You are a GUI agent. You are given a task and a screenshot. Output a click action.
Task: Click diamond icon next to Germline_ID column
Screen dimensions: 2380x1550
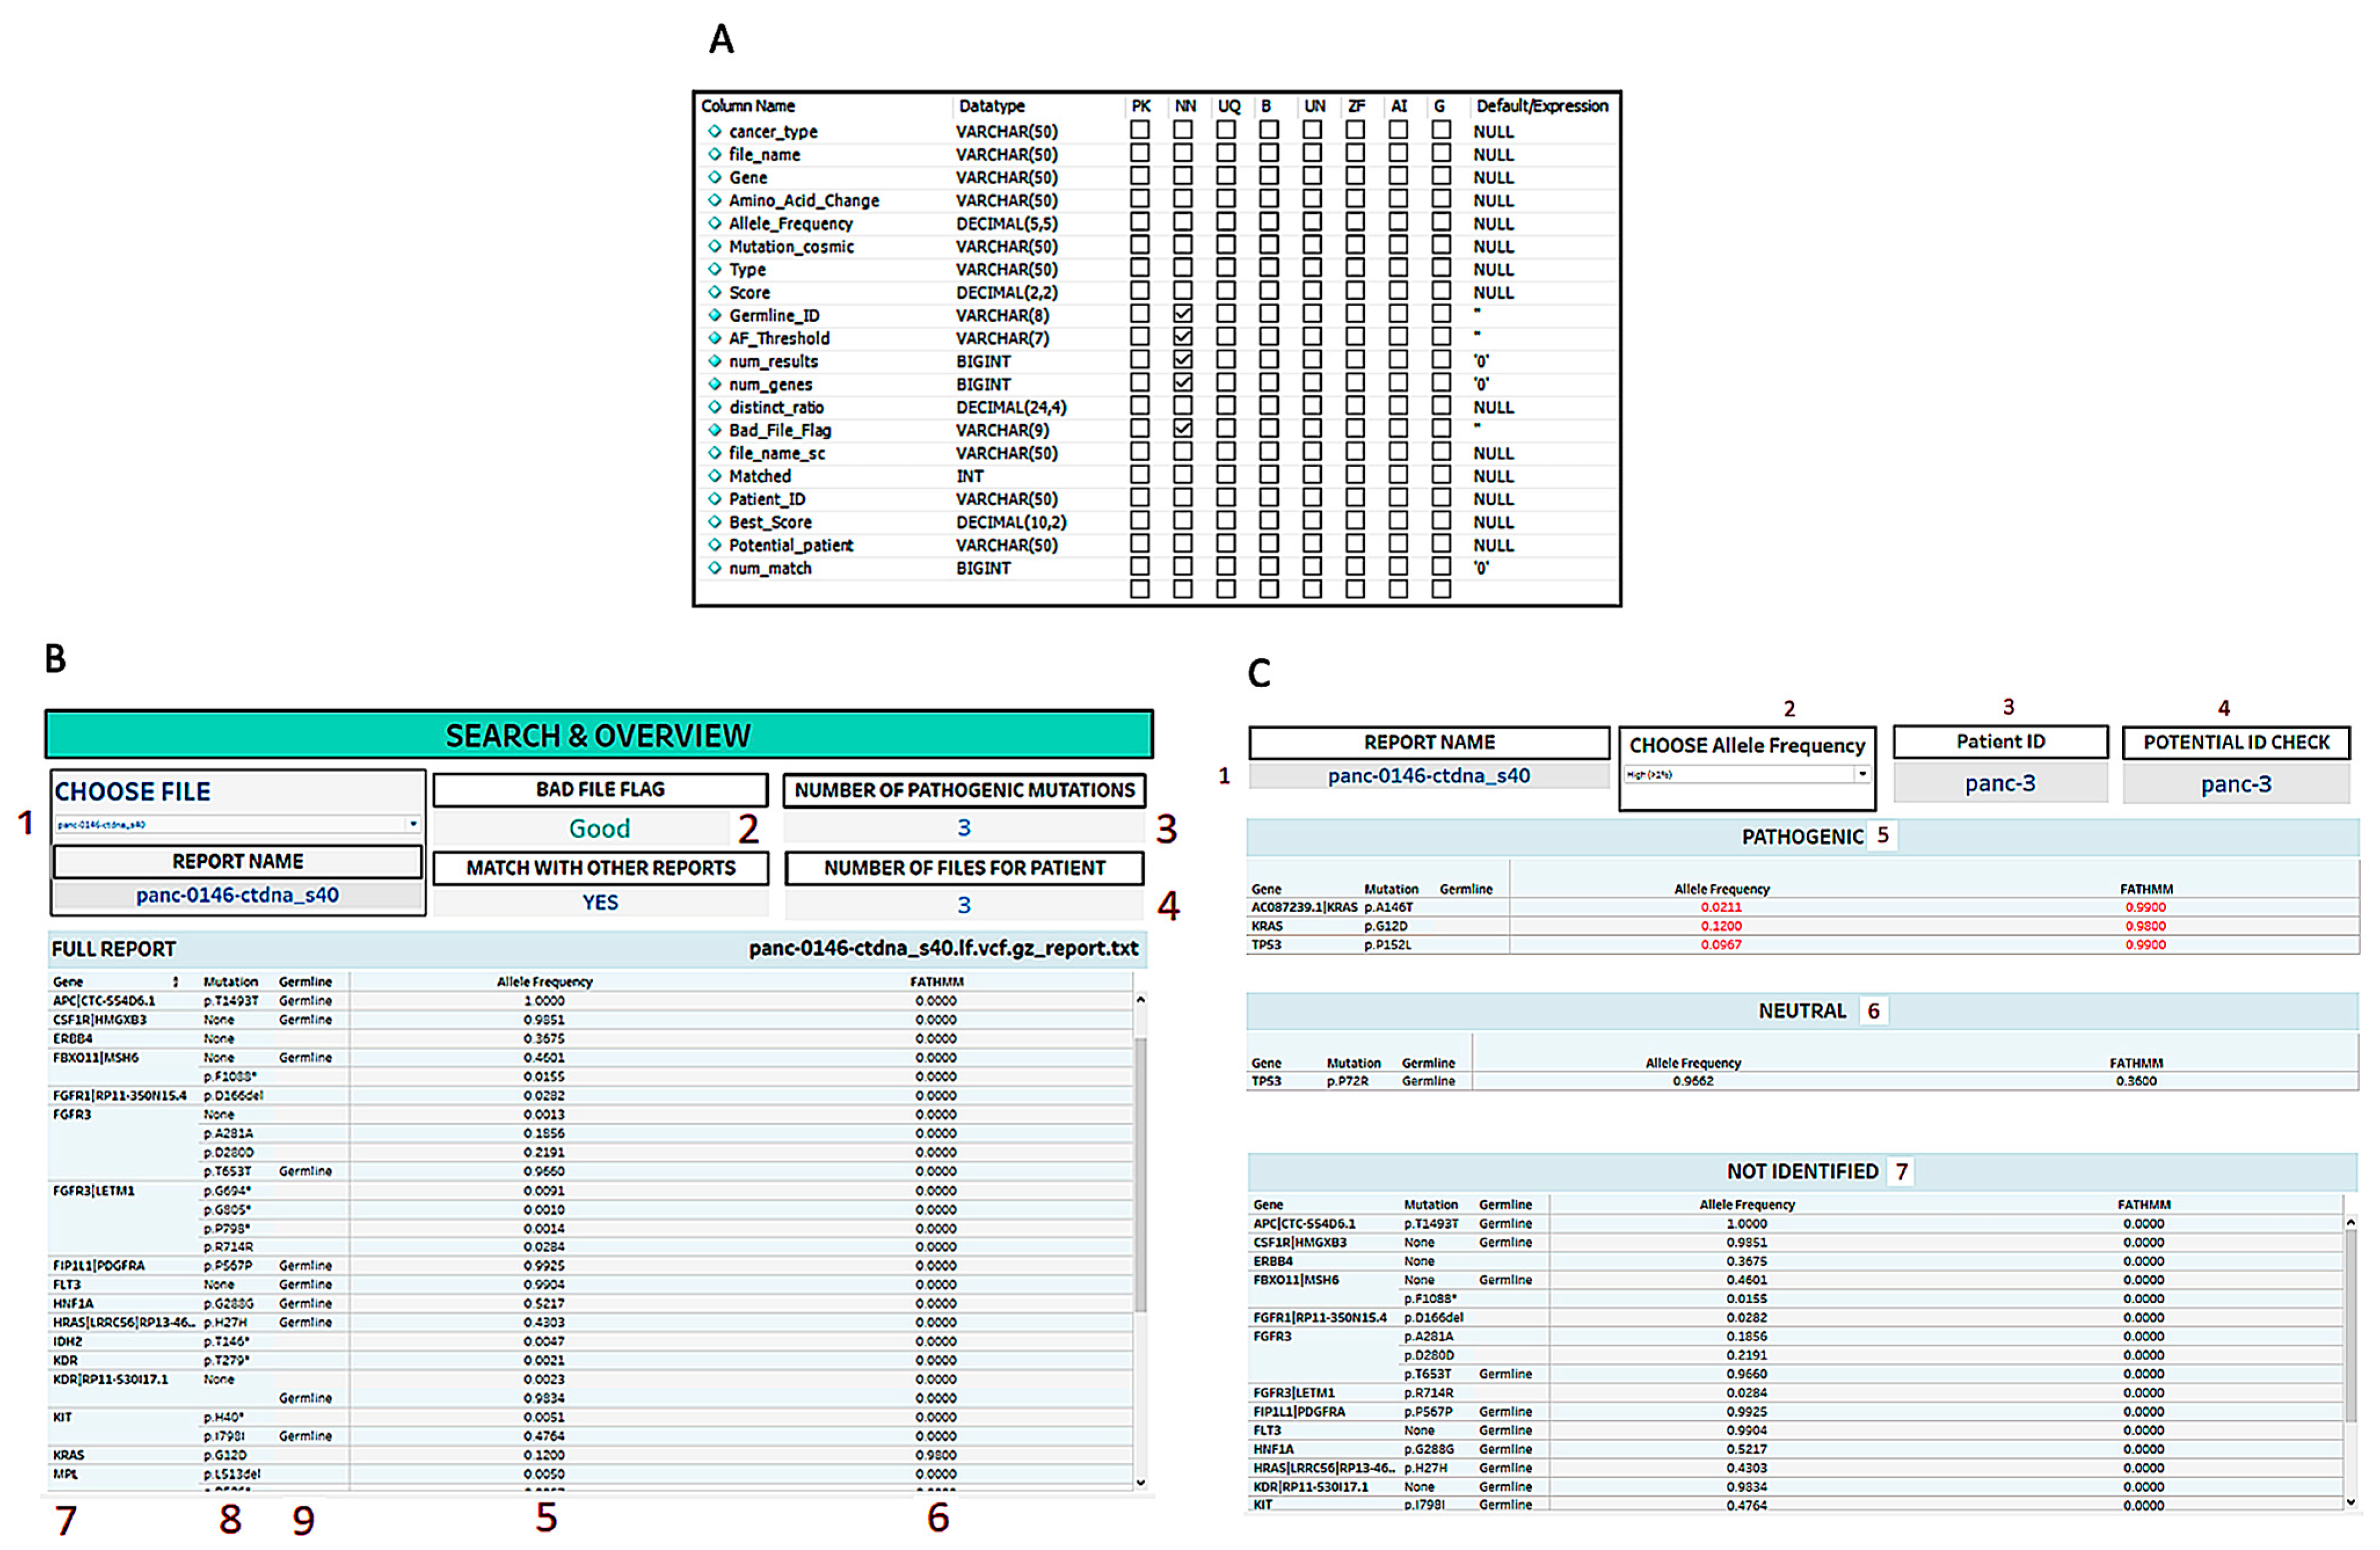(x=714, y=315)
